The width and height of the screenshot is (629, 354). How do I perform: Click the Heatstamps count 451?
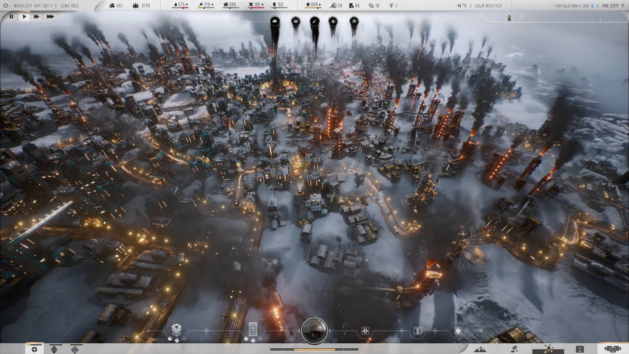coord(115,6)
